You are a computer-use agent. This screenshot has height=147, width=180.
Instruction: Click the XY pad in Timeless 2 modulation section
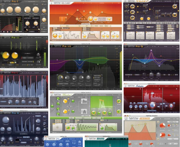[x=57, y=127]
